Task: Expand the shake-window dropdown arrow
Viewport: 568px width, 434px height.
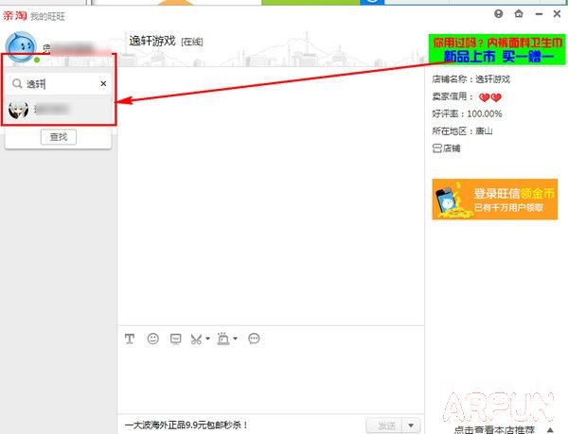Action: point(235,339)
